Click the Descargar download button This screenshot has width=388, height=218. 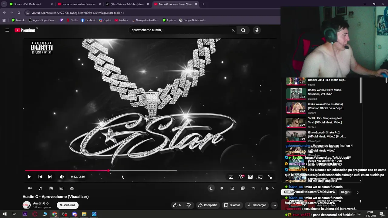click(256, 205)
